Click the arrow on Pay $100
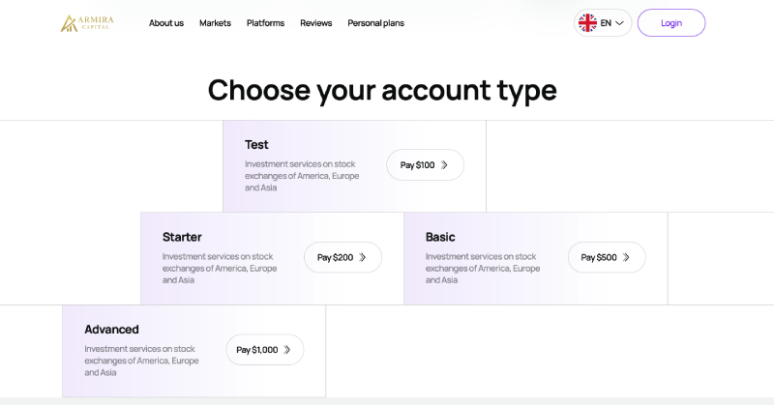 coord(444,164)
